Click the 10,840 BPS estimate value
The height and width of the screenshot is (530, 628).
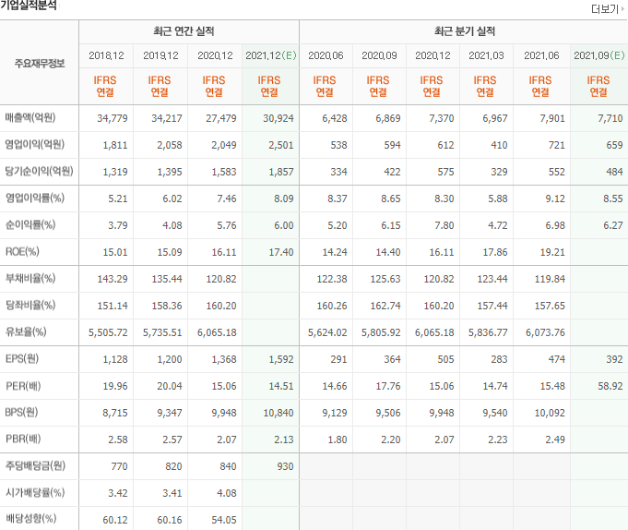(x=278, y=413)
